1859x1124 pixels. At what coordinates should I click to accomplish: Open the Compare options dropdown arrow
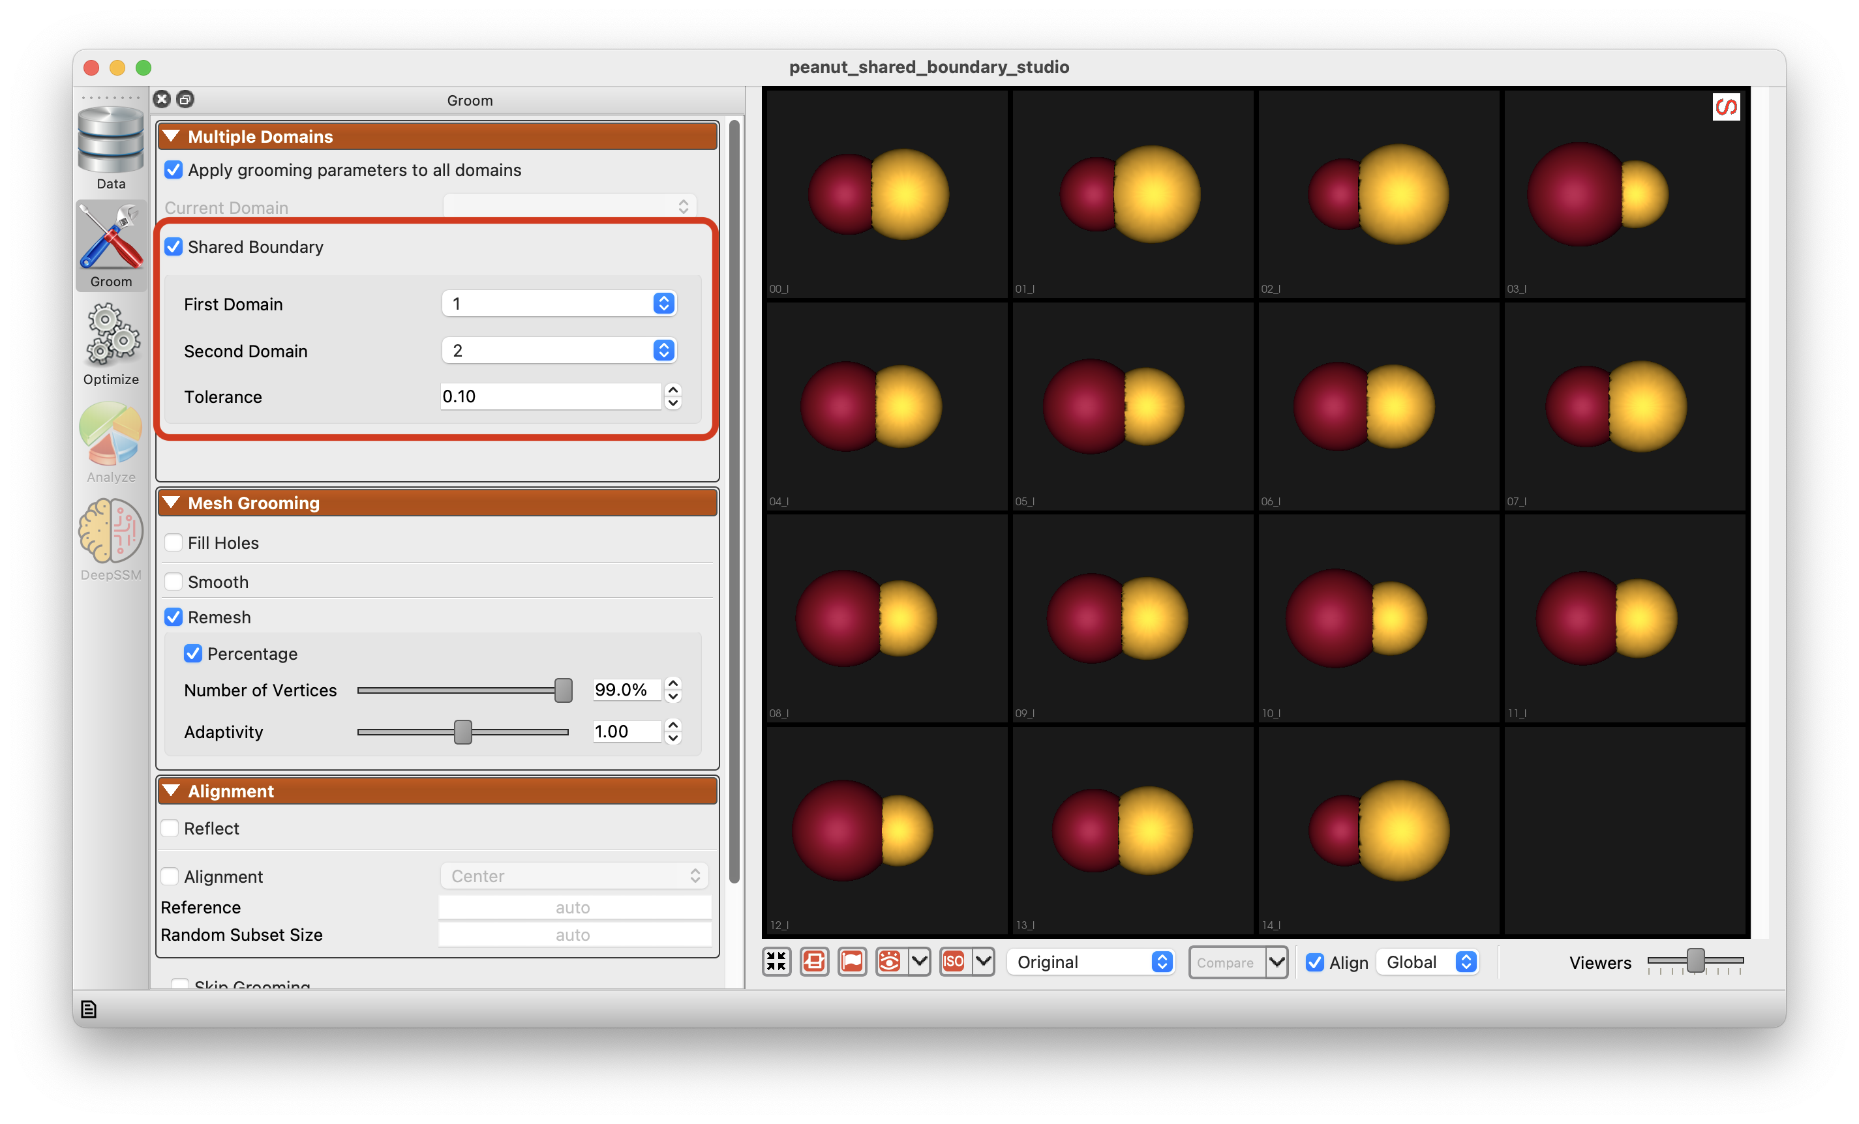(x=1276, y=962)
